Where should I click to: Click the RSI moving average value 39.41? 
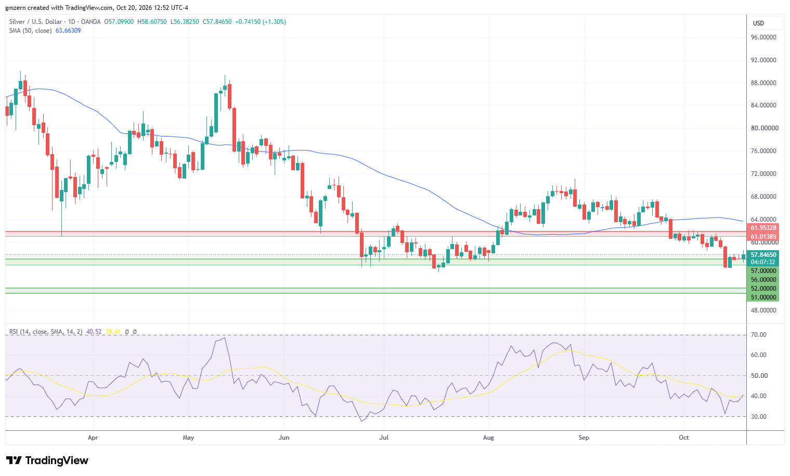(113, 332)
